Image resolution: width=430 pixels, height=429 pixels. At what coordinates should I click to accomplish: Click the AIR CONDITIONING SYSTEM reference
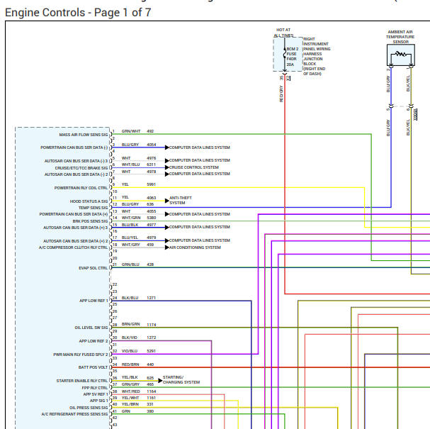coord(195,247)
